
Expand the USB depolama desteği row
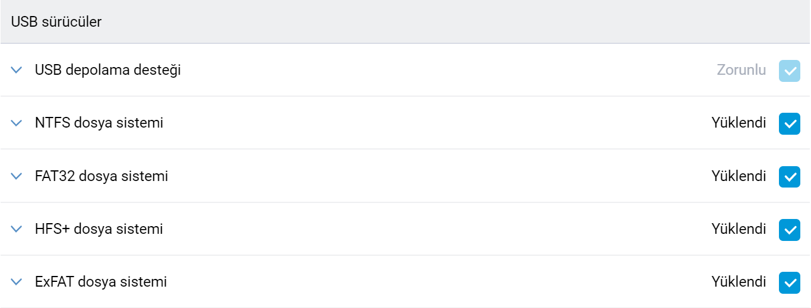pyautogui.click(x=17, y=70)
